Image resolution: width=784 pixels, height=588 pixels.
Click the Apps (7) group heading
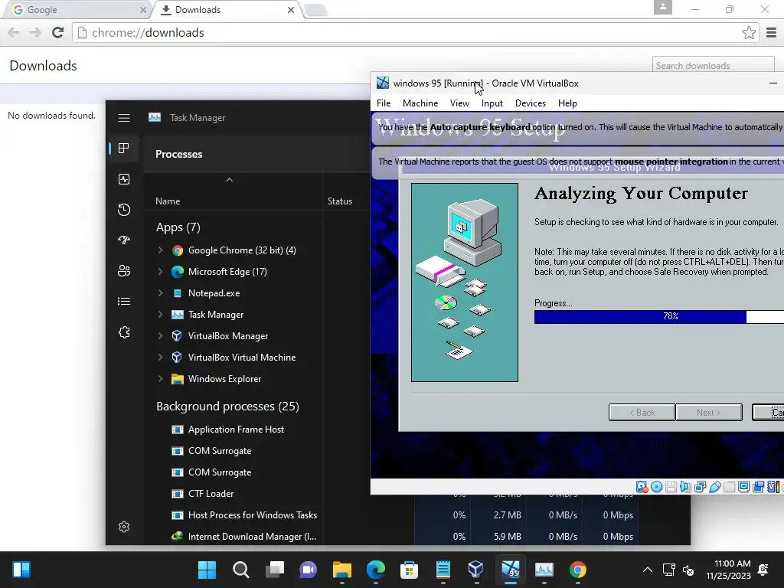pos(178,227)
